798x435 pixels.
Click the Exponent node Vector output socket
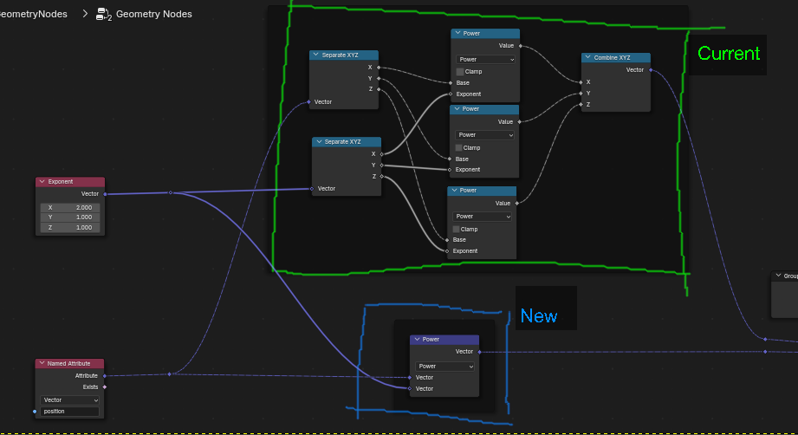[105, 194]
